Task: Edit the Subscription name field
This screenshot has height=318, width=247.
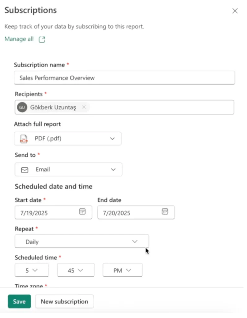Action: coord(124,78)
